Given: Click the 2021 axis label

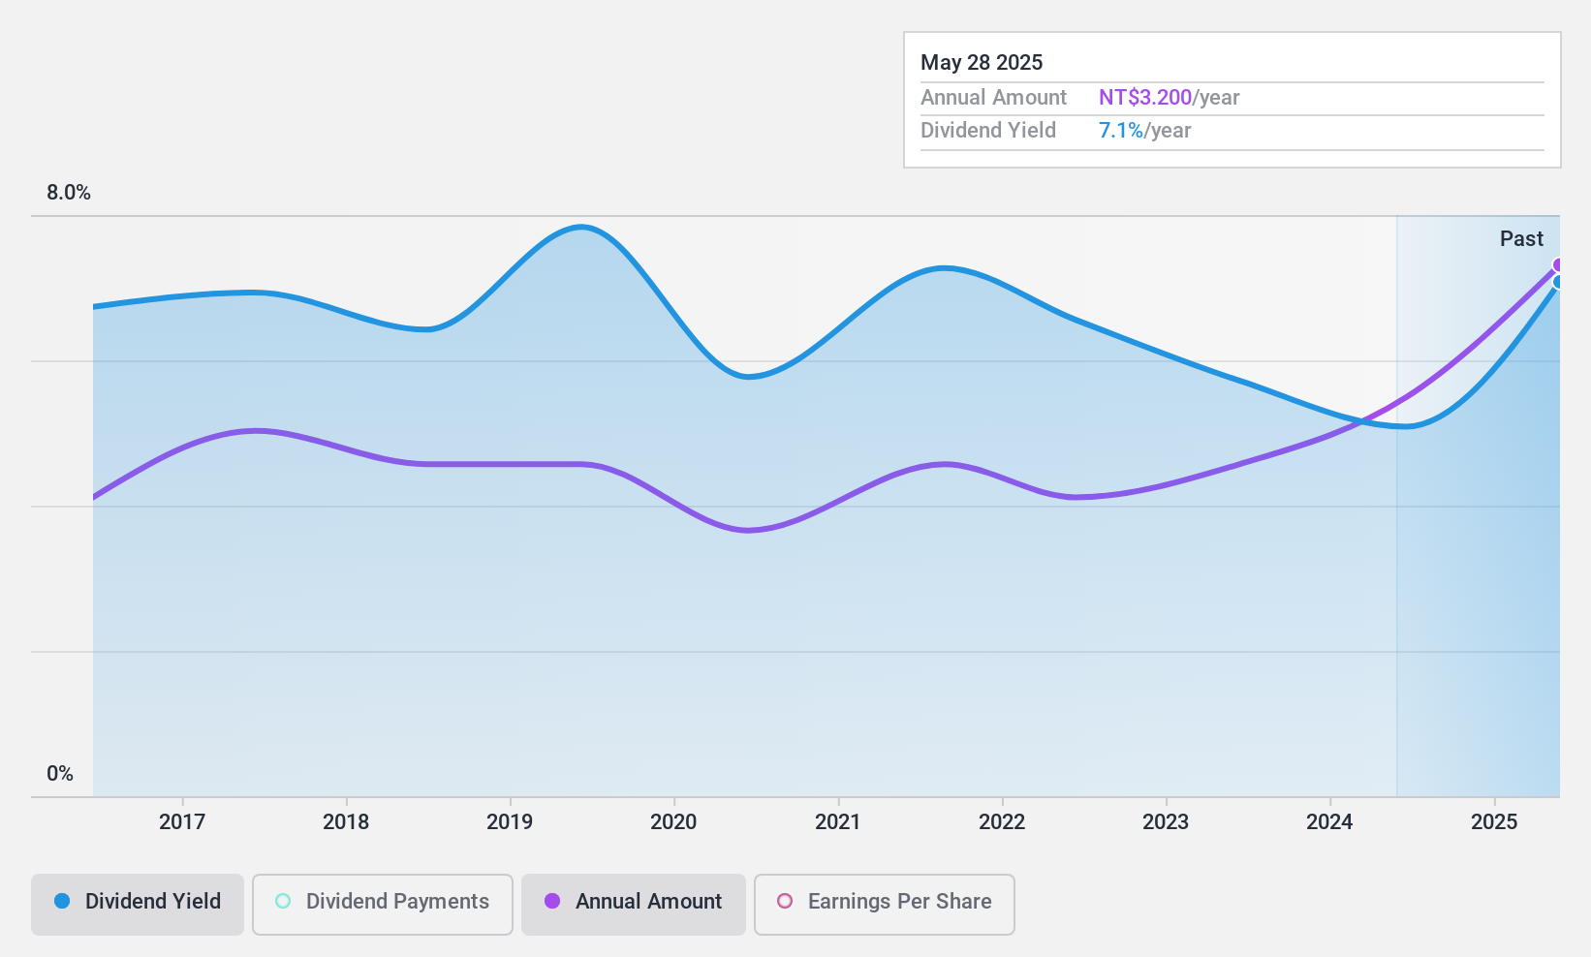Looking at the screenshot, I should click(838, 821).
